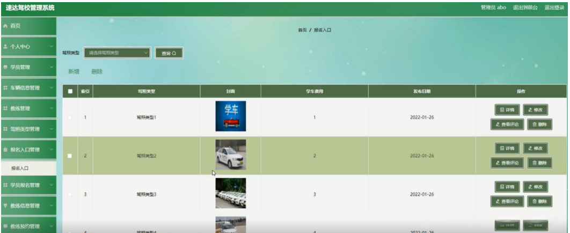
Task: Click 查看评论 for row 驾照类型3
Action: click(x=507, y=201)
